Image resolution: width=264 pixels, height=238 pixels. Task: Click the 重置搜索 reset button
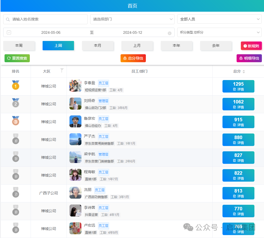coord(17,58)
